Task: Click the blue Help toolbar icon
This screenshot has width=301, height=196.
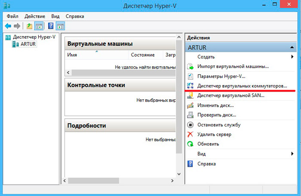Action: [51, 26]
